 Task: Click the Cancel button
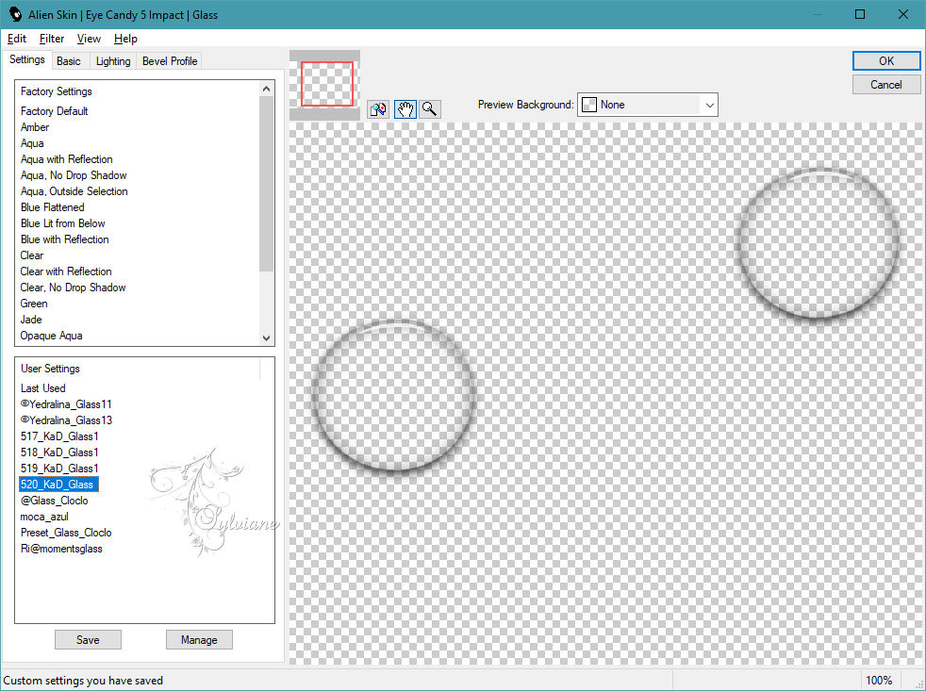885,85
